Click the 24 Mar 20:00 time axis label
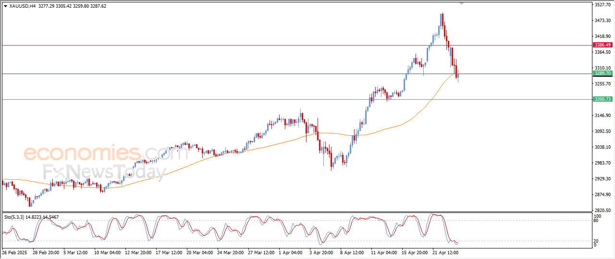 coord(231,252)
